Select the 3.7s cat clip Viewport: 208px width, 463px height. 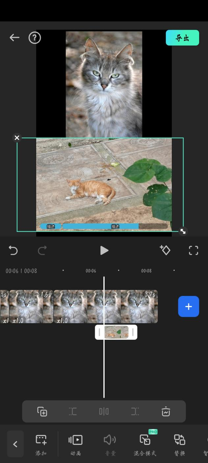click(x=106, y=306)
